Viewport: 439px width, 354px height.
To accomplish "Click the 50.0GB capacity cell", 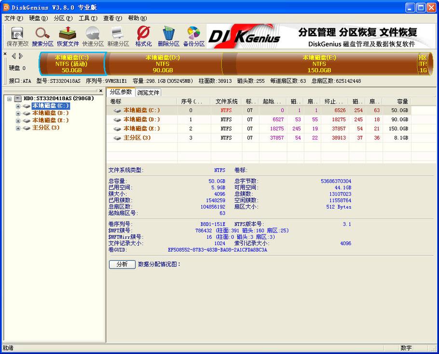I will coord(399,110).
